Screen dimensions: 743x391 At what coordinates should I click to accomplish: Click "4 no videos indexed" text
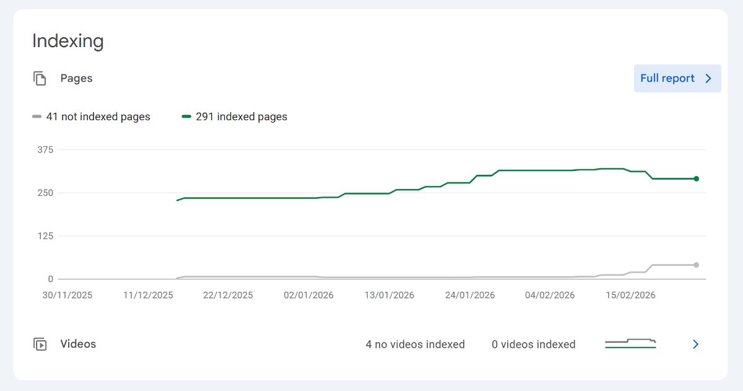[415, 345]
